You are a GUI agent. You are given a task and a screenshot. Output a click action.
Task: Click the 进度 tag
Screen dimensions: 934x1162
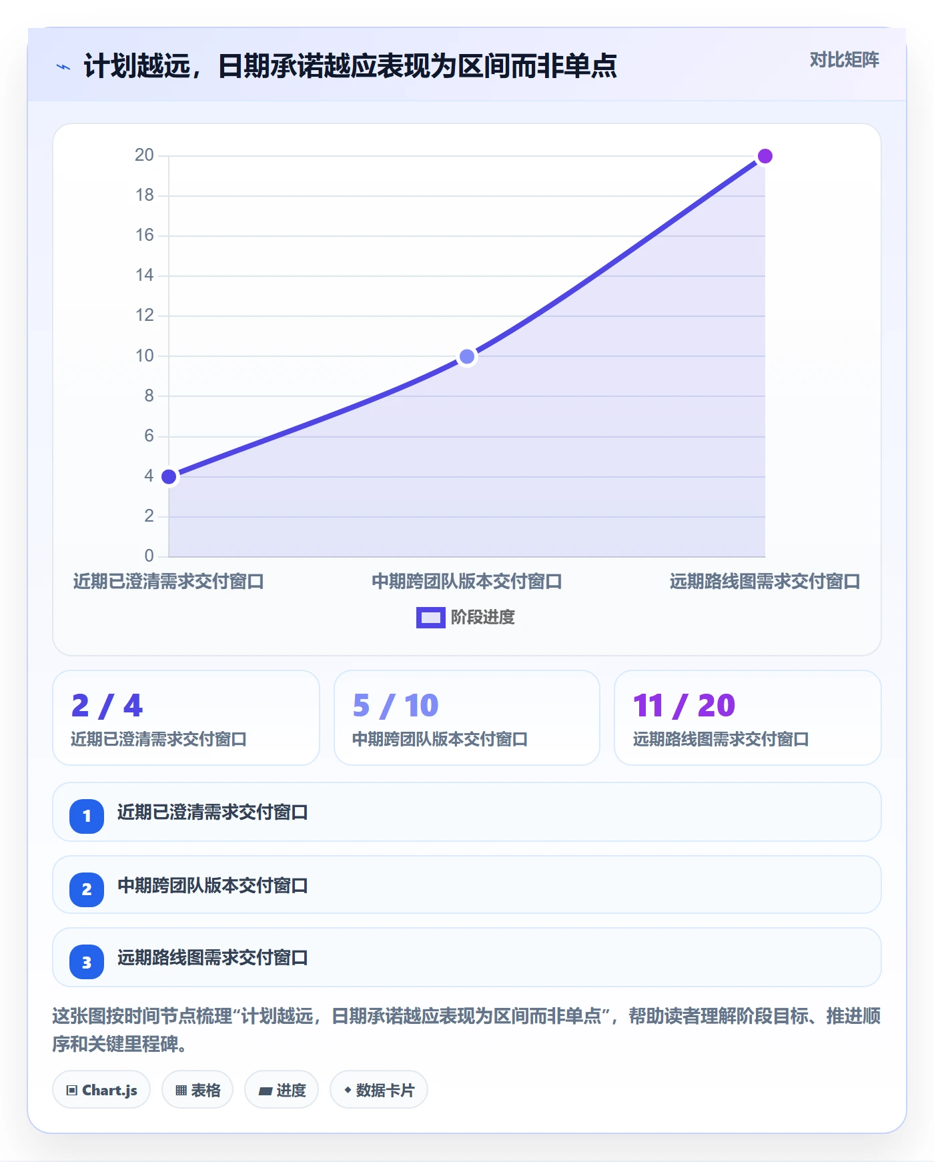coord(282,1090)
